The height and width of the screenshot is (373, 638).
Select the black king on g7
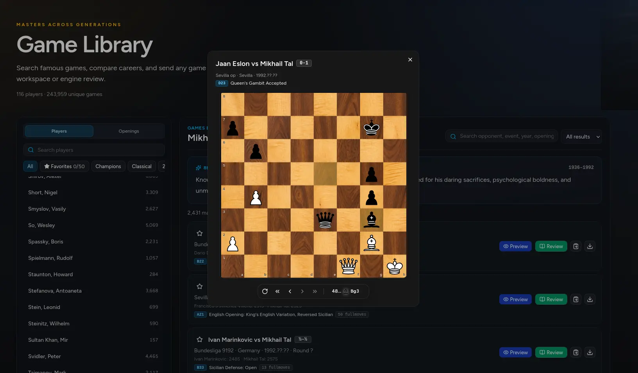(372, 128)
